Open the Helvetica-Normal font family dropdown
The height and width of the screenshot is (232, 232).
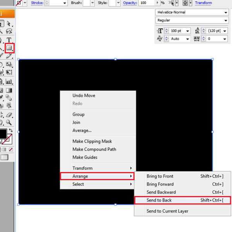click(226, 12)
